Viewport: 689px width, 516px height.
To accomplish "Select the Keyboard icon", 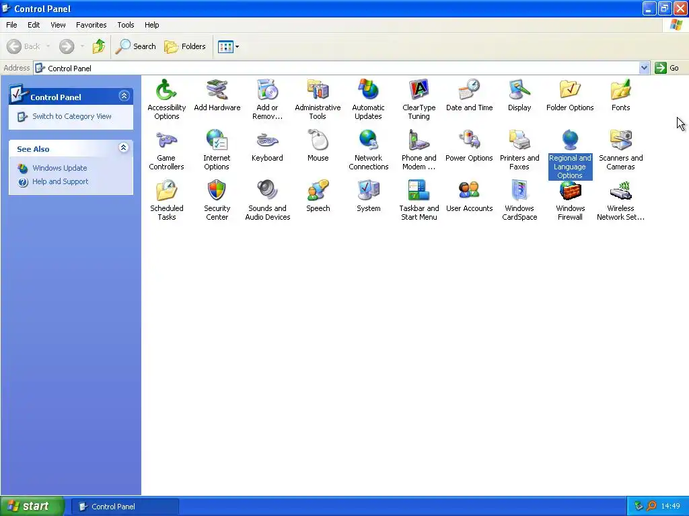I will click(x=267, y=140).
